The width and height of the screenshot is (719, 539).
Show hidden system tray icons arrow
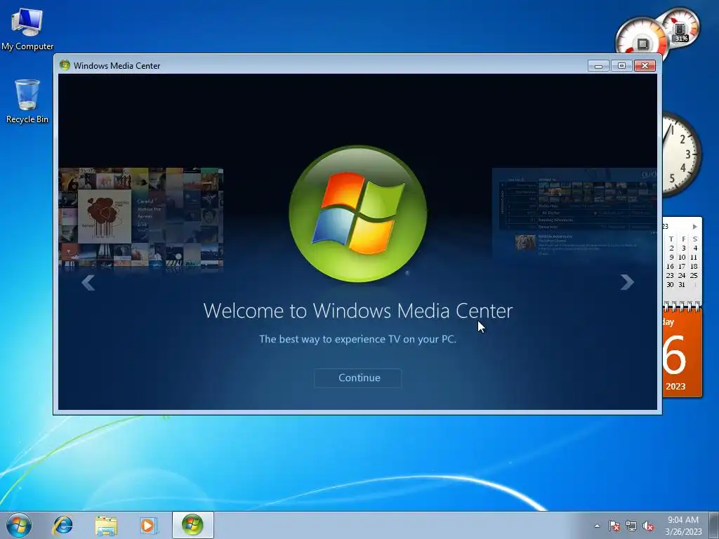[x=597, y=526]
